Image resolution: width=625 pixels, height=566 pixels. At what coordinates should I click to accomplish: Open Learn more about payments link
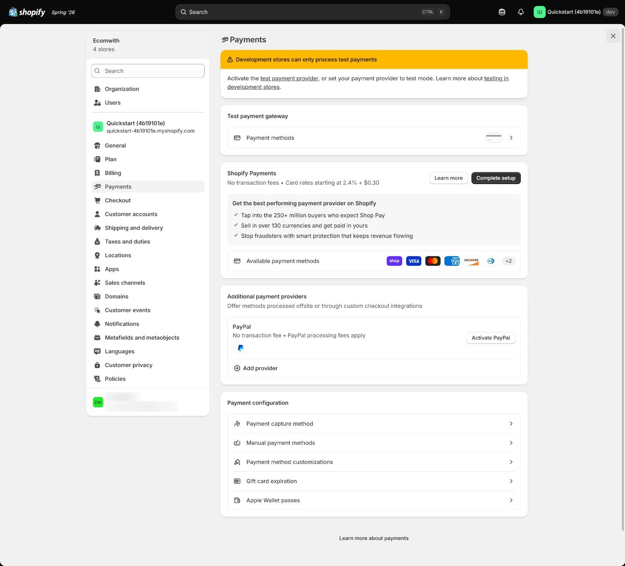click(374, 538)
